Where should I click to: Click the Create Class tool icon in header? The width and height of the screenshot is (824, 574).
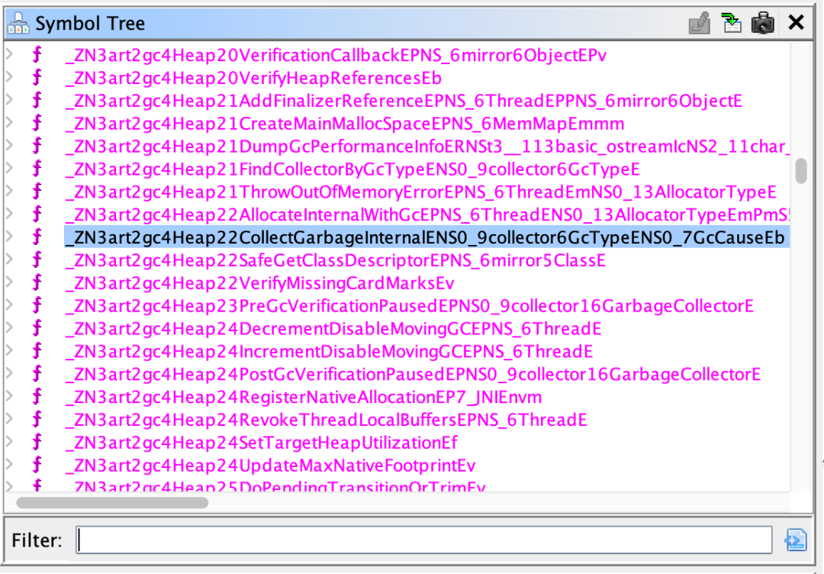tap(699, 23)
